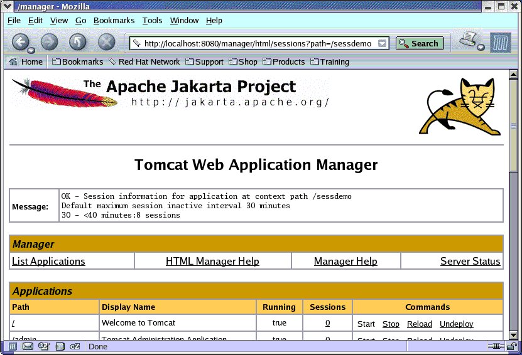Open Mail from status bar envelope icon
Screen dimensions: 522x355
[28, 347]
